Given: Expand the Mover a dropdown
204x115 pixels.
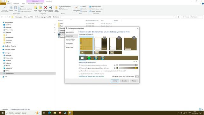Looking at the screenshot, I should pos(35,12).
